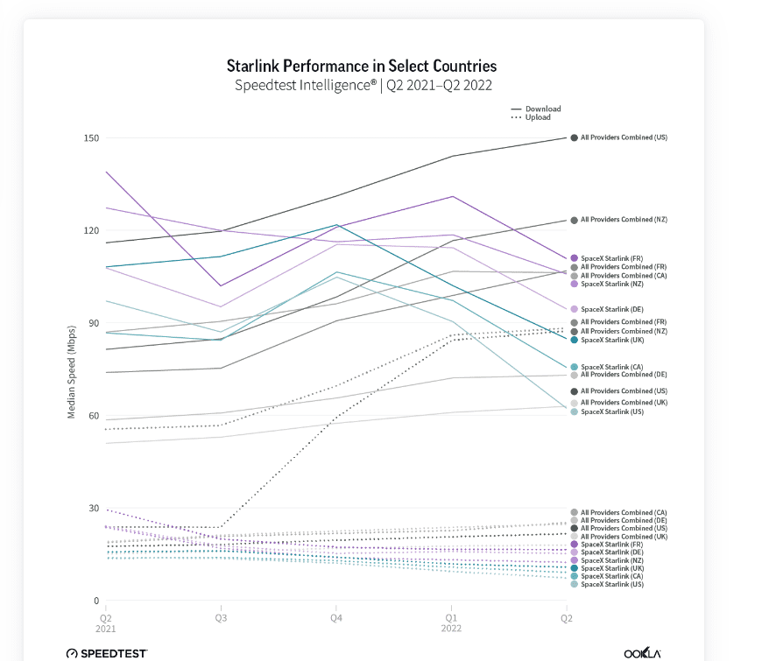Click the dotted Upload legend entry
The height and width of the screenshot is (661, 769).
point(531,117)
